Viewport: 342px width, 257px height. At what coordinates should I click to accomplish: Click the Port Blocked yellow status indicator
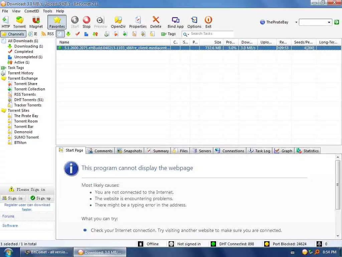point(267,244)
